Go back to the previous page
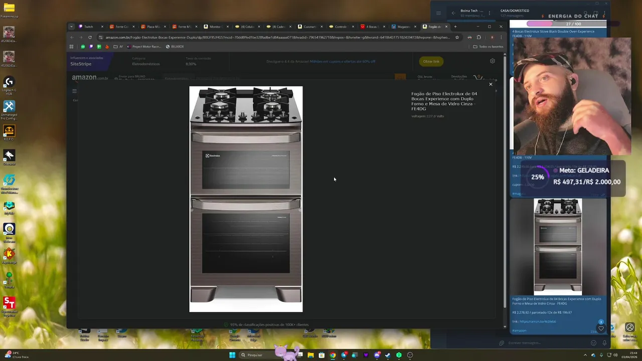The height and width of the screenshot is (361, 642). [72, 37]
